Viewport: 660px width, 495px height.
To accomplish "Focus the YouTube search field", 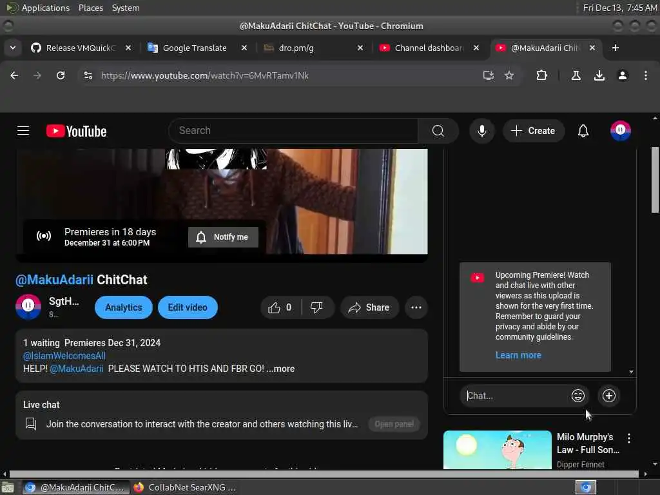I will pyautogui.click(x=293, y=131).
